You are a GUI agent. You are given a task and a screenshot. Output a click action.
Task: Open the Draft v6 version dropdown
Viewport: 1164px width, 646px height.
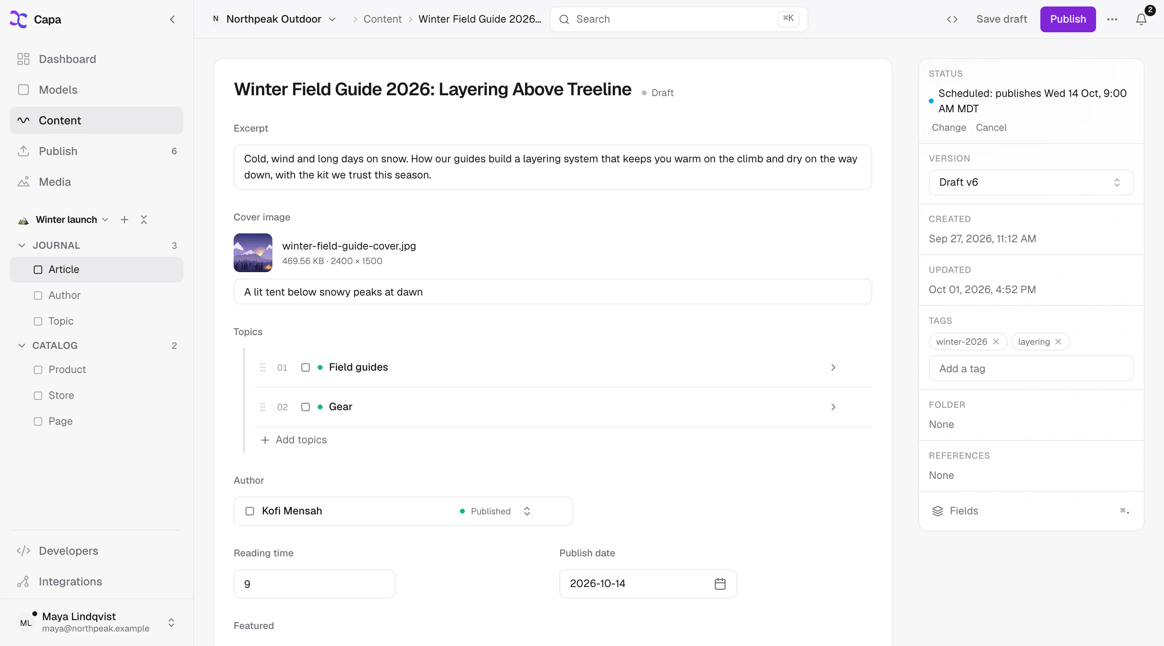click(x=1031, y=182)
